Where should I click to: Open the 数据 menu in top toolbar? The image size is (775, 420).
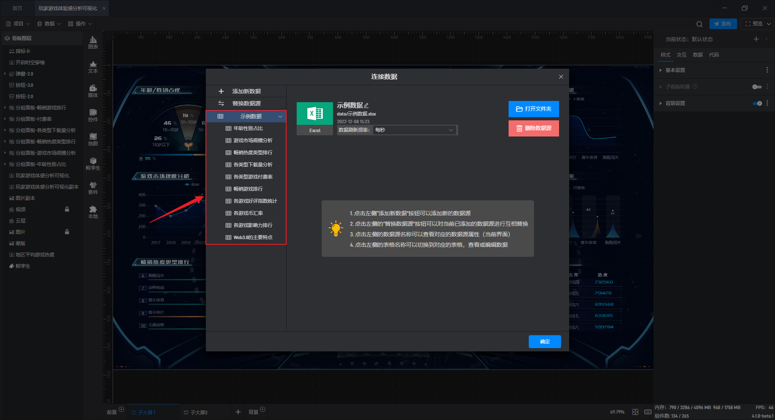[49, 24]
